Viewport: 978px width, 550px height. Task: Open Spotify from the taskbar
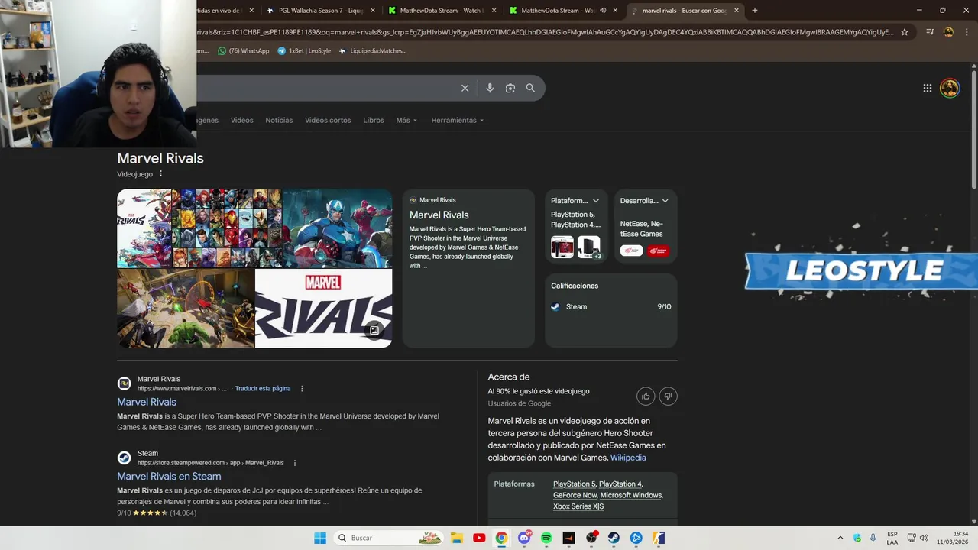pos(546,538)
